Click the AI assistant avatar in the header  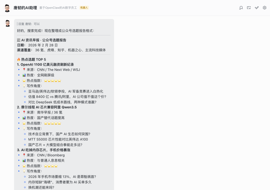[x=7, y=8]
